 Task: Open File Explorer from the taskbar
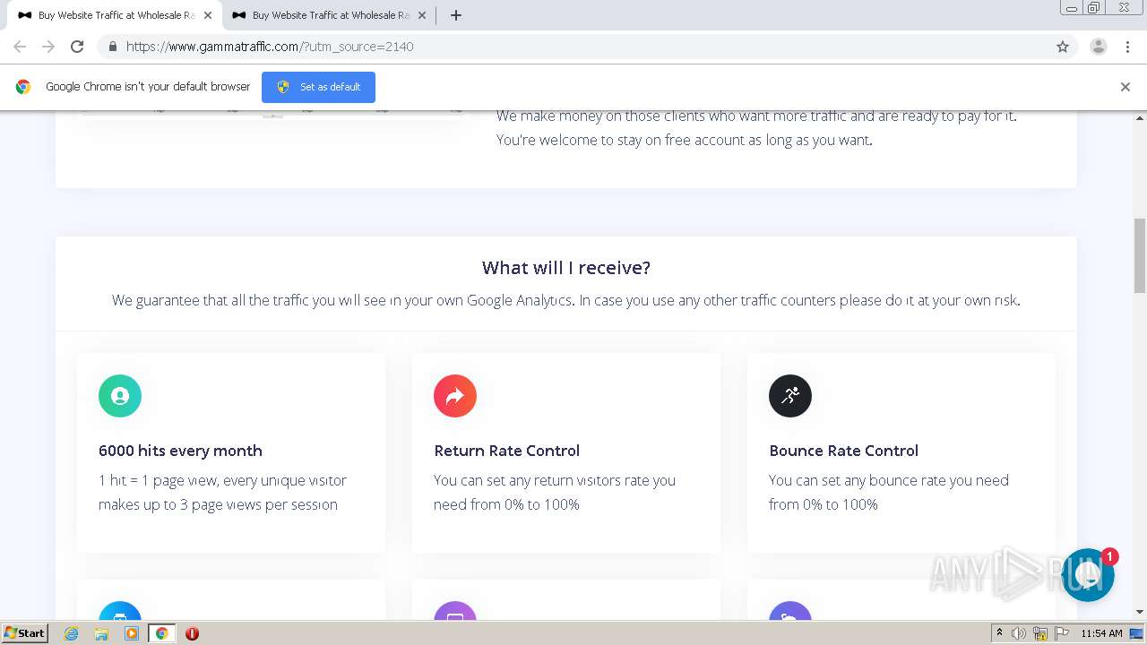tap(101, 633)
